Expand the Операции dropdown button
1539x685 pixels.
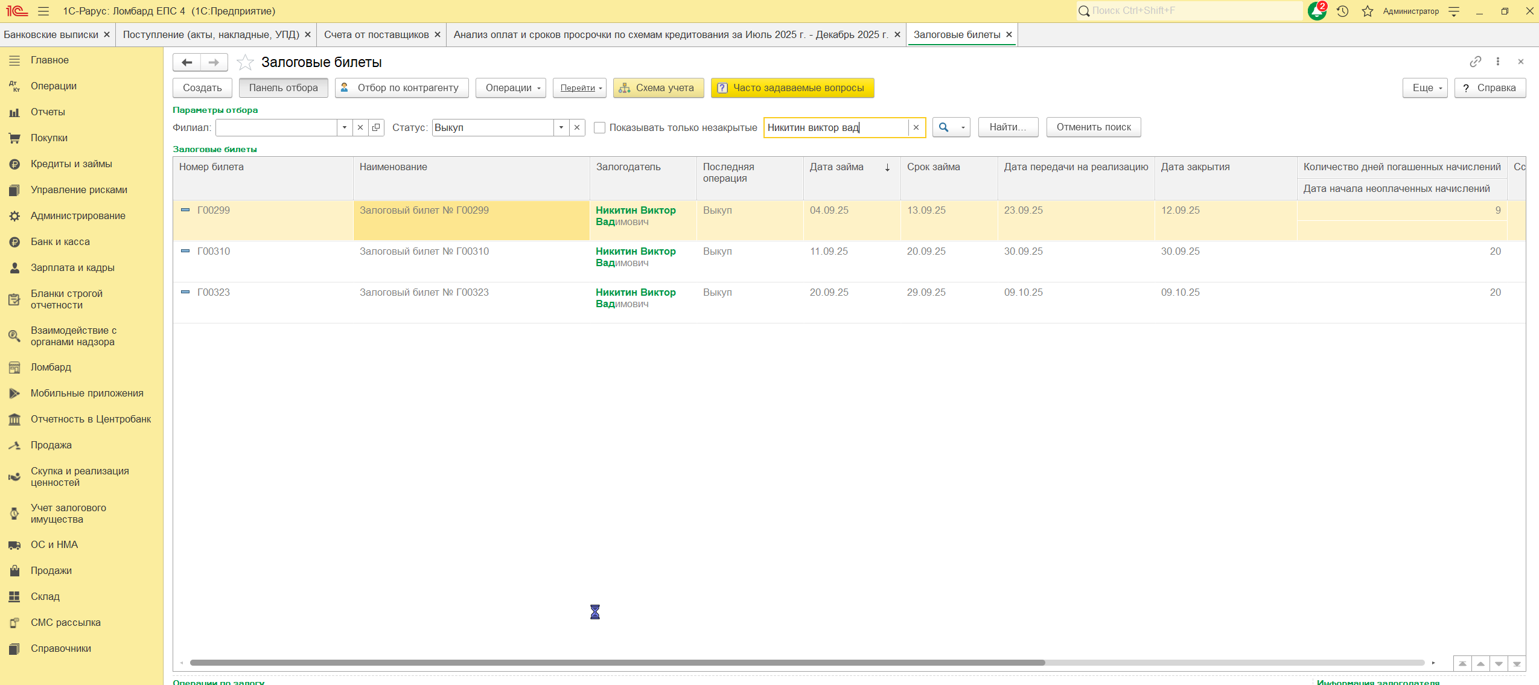(511, 88)
